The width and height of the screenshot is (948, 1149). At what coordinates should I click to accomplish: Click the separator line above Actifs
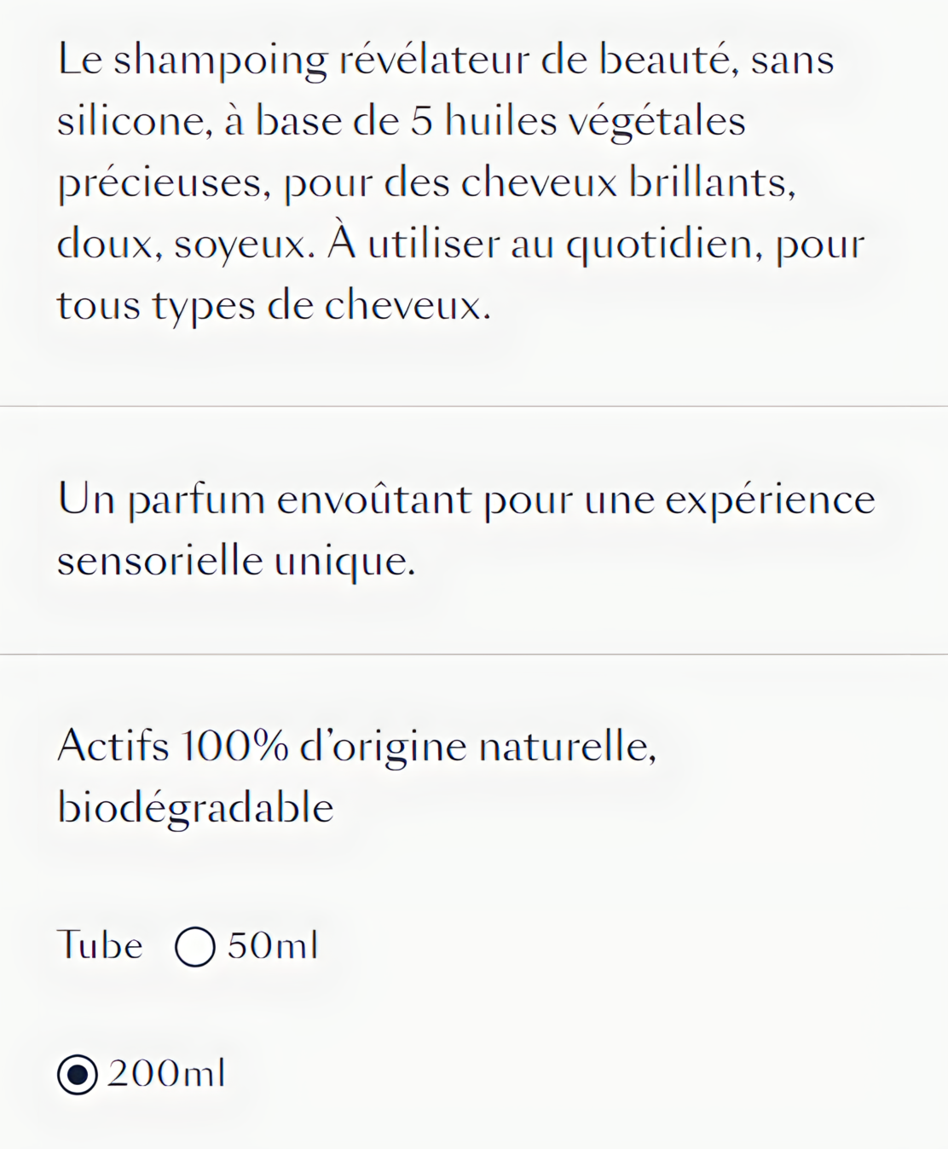click(x=474, y=655)
